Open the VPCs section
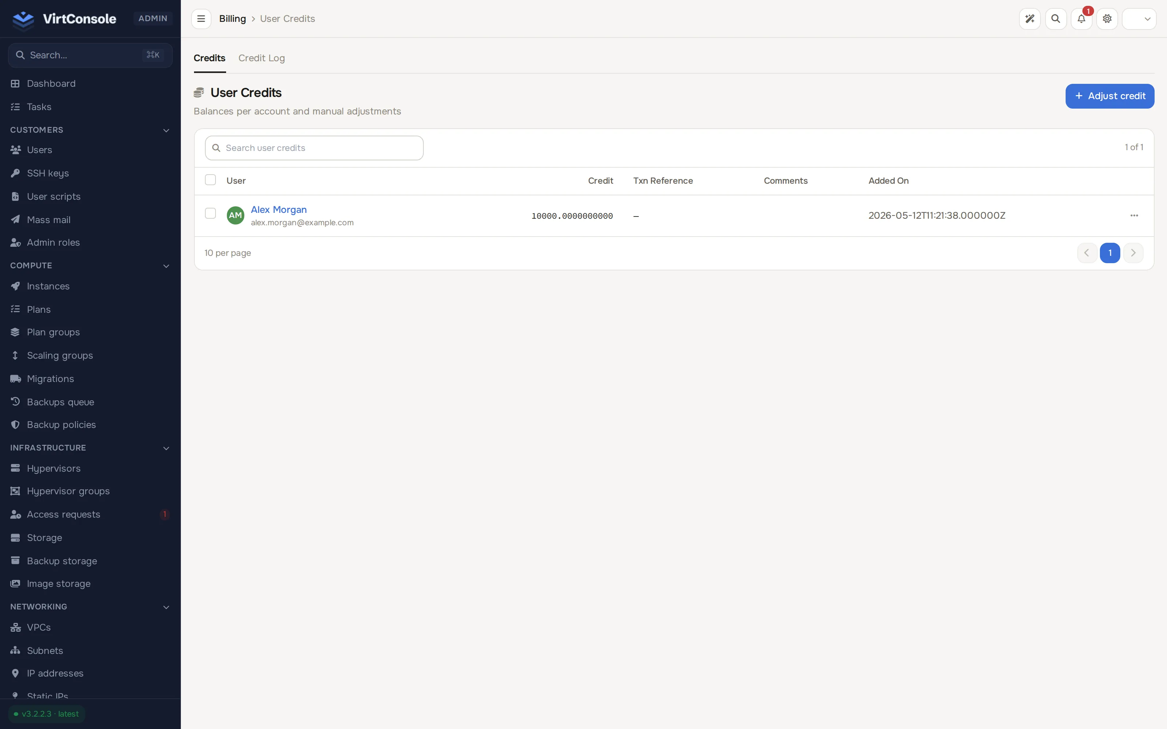Screen dimensions: 1167x729 click(90, 627)
